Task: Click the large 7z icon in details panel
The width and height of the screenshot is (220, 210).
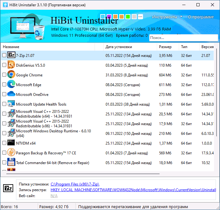Action: point(8,188)
